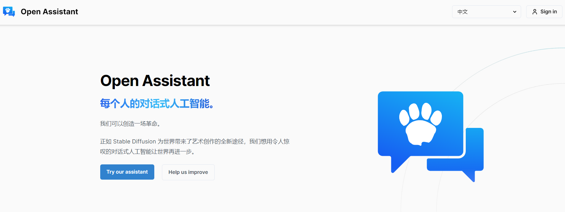Click the description line ending 让世界再进一步
Image resolution: width=565 pixels, height=212 pixels.
pyautogui.click(x=147, y=152)
